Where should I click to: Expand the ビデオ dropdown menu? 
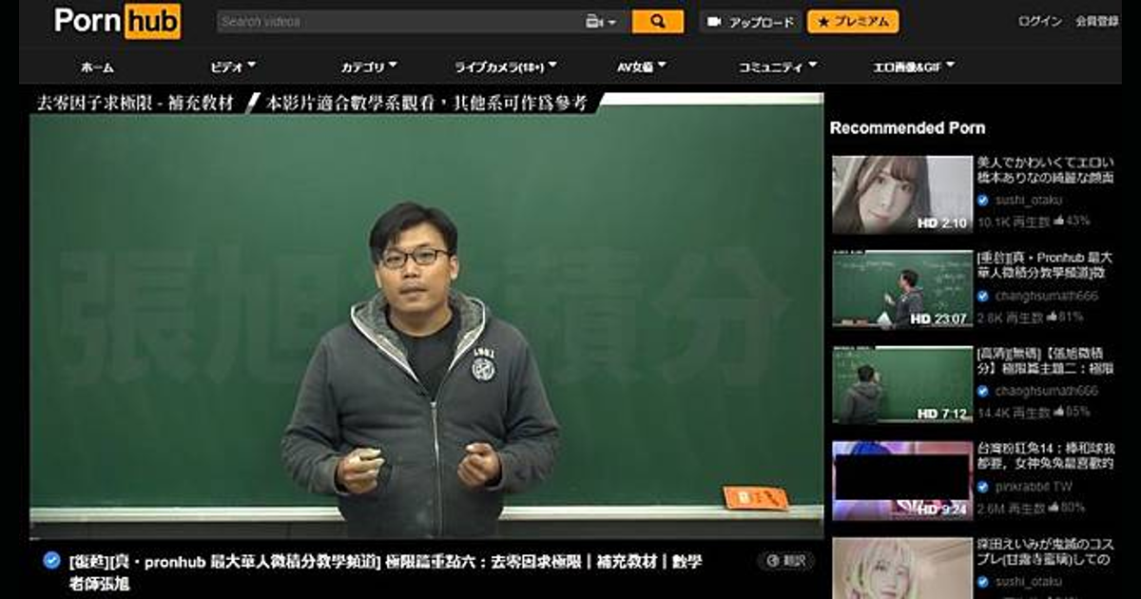coord(233,67)
